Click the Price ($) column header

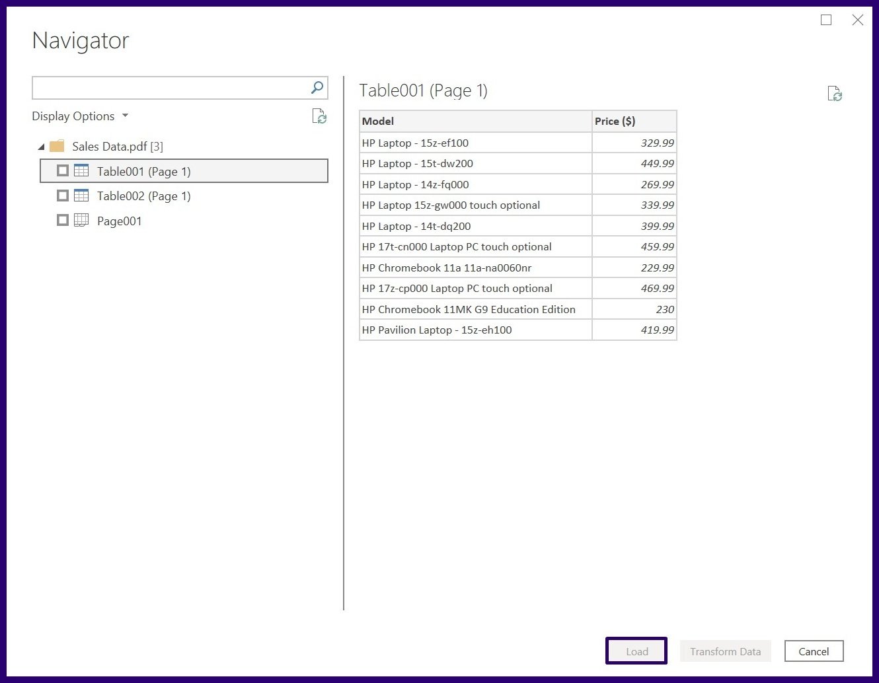(x=633, y=122)
